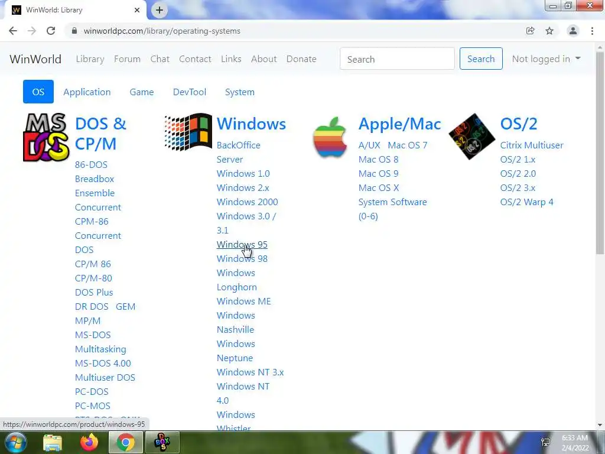Screen dimensions: 605x454
Task: Reload the page with the refresh icon
Action: point(51,31)
